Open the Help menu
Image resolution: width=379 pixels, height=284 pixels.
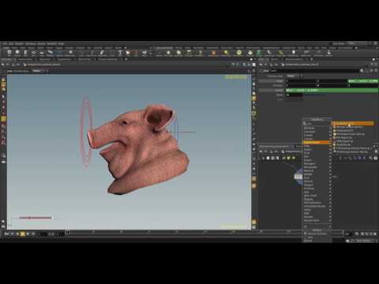pyautogui.click(x=61, y=43)
